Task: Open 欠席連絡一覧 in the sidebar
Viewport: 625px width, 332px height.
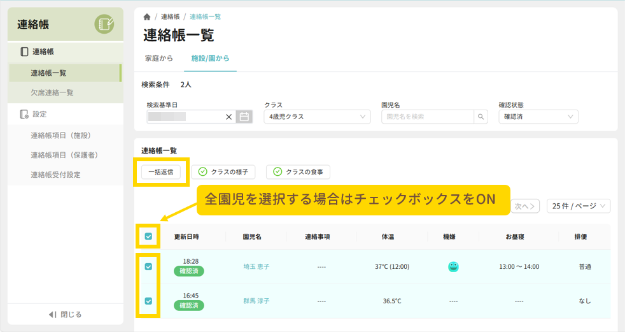Action: click(52, 92)
